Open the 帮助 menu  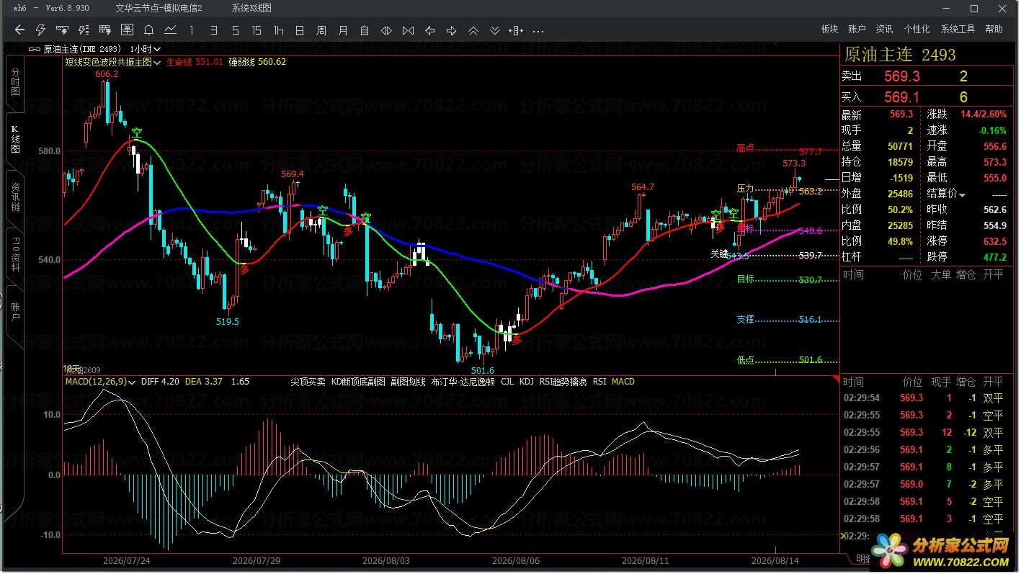pyautogui.click(x=994, y=30)
